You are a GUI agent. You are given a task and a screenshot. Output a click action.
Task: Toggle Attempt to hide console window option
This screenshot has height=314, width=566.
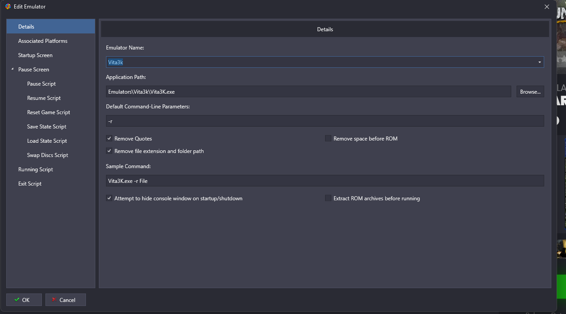point(109,198)
